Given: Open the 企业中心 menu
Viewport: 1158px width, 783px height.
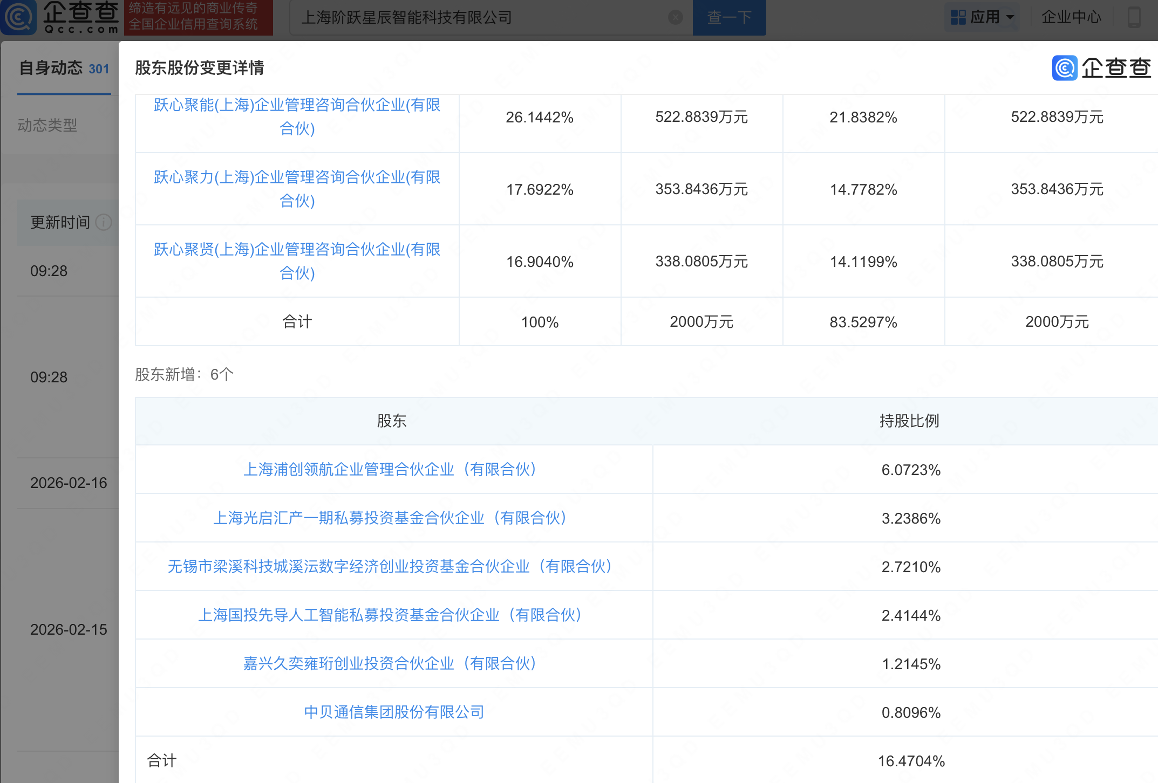Looking at the screenshot, I should point(1071,18).
